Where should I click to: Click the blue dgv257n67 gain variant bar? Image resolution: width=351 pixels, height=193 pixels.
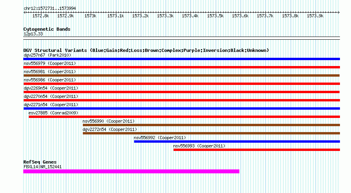pos(181,59)
